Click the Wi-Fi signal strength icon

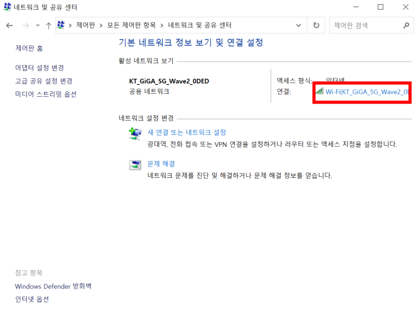click(x=320, y=91)
